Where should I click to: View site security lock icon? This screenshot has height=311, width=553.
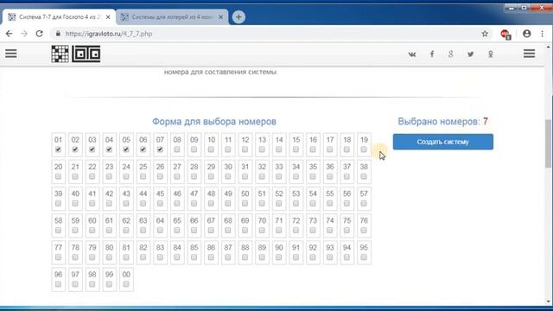coord(58,34)
